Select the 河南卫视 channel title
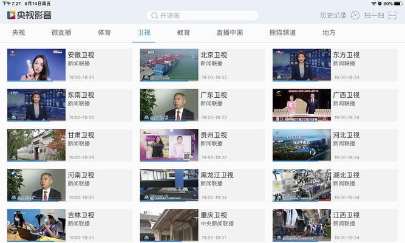This screenshot has height=243, width=405. coord(81,176)
